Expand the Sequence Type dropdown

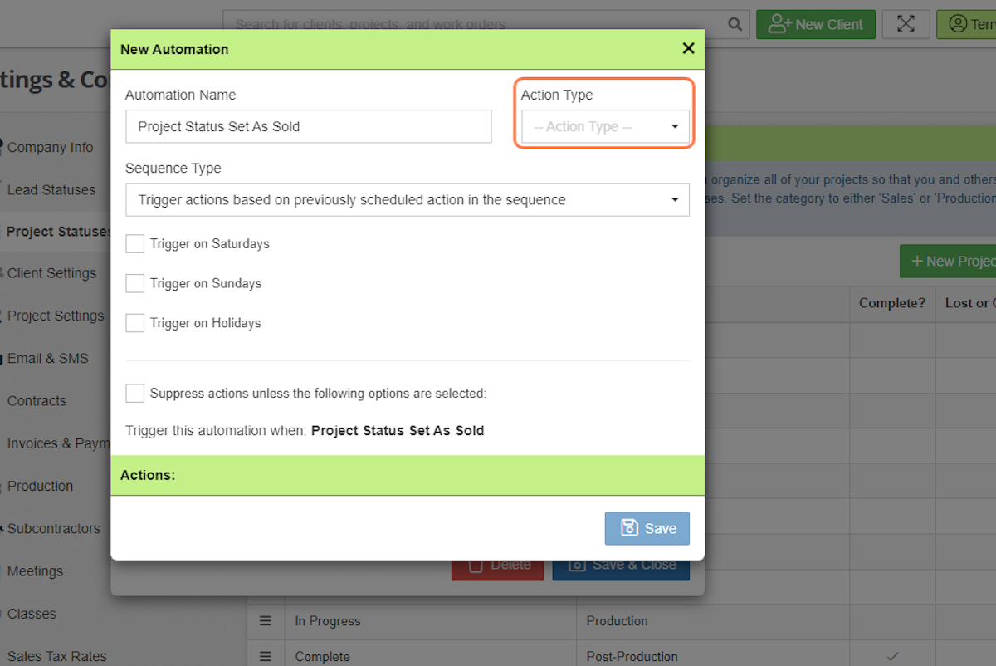[407, 199]
